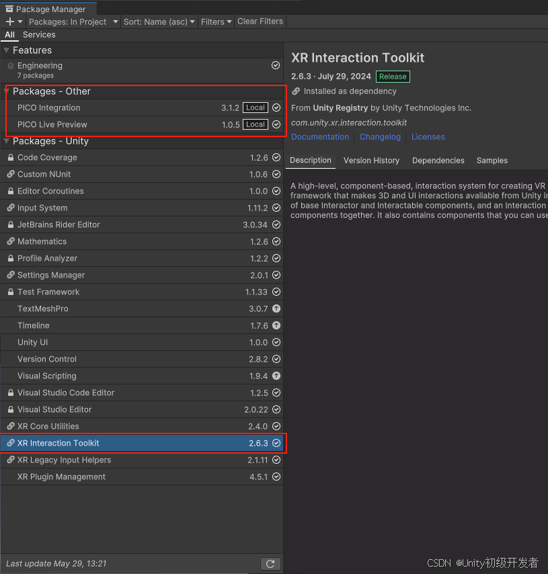
Task: Open the Packages: In Project dropdown
Action: [x=73, y=22]
